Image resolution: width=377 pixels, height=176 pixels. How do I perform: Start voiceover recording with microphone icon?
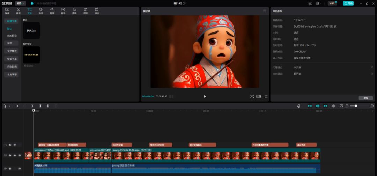pyautogui.click(x=298, y=106)
